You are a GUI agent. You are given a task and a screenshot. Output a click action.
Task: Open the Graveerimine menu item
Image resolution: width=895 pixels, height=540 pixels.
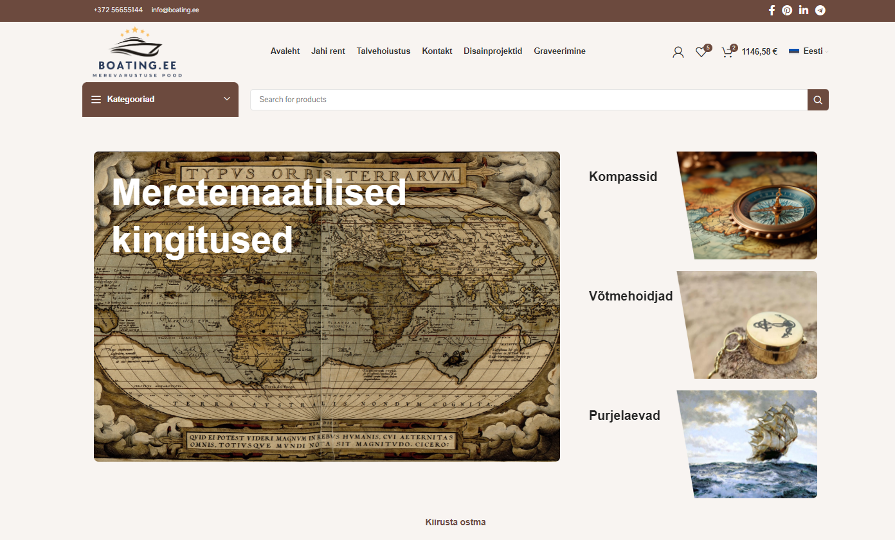coord(559,51)
